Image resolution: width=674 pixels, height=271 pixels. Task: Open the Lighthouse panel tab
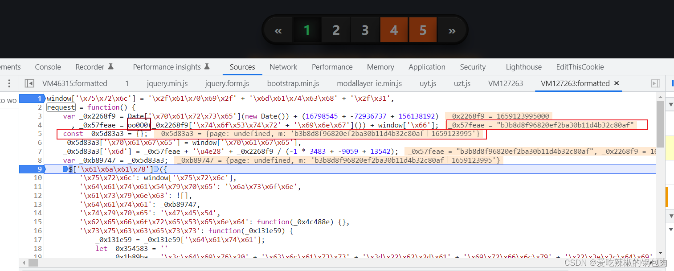click(x=523, y=67)
